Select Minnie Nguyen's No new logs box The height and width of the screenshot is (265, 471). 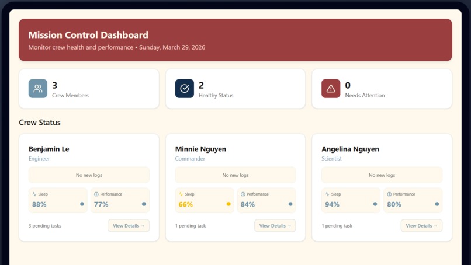coord(235,175)
